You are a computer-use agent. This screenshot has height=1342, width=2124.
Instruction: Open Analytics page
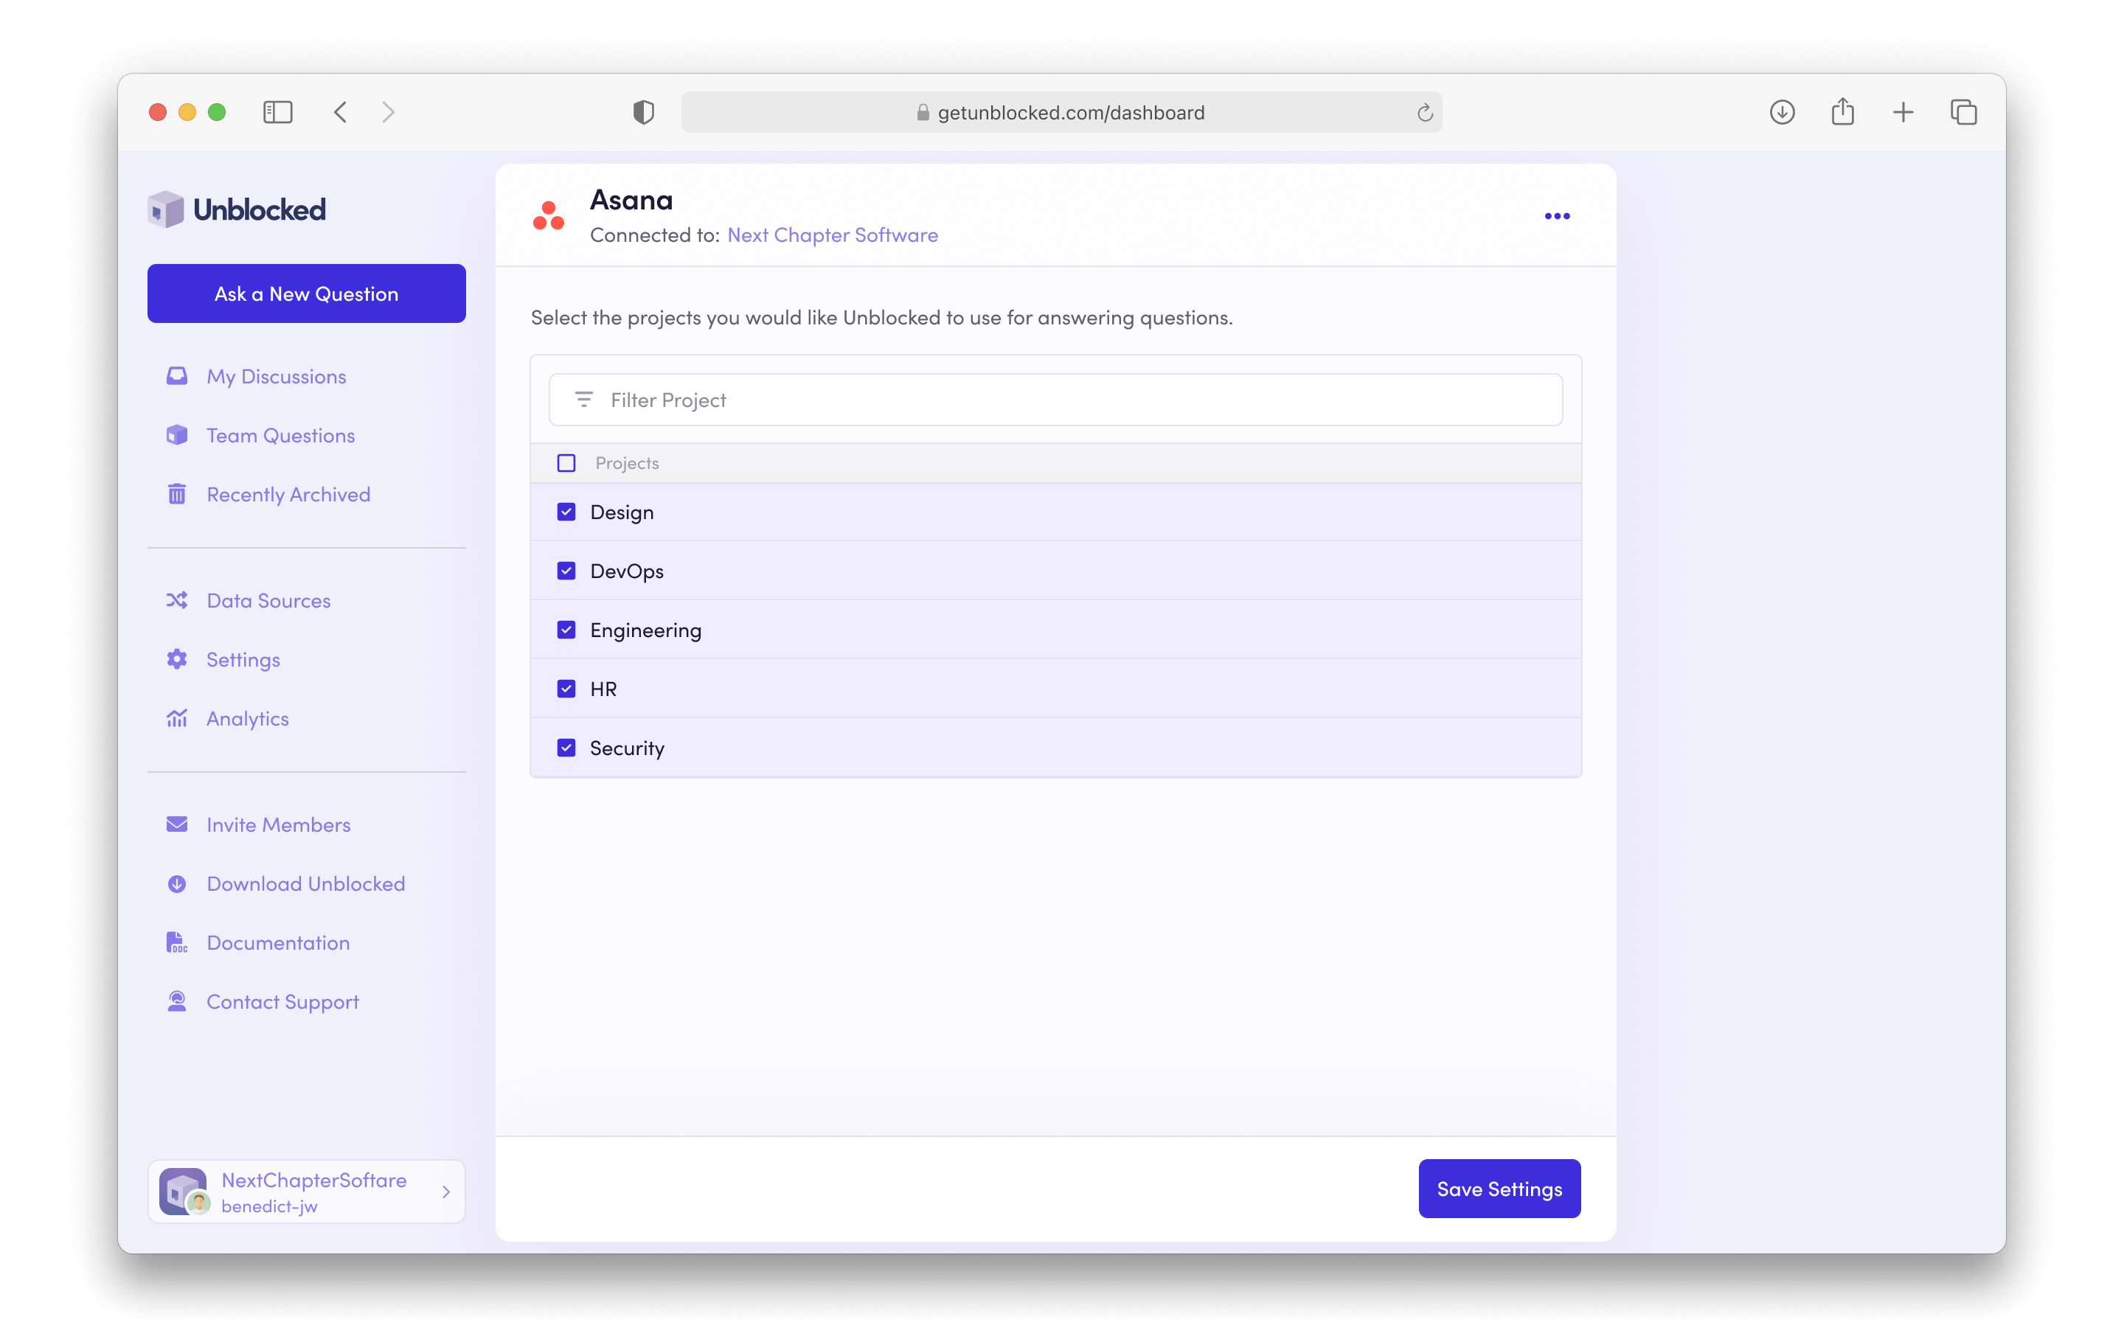point(247,719)
